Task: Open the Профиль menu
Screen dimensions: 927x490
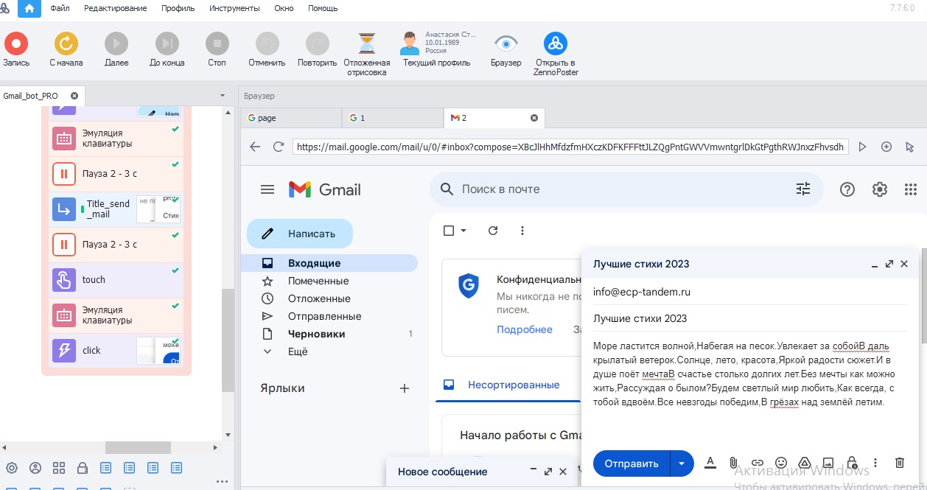Action: [x=178, y=8]
